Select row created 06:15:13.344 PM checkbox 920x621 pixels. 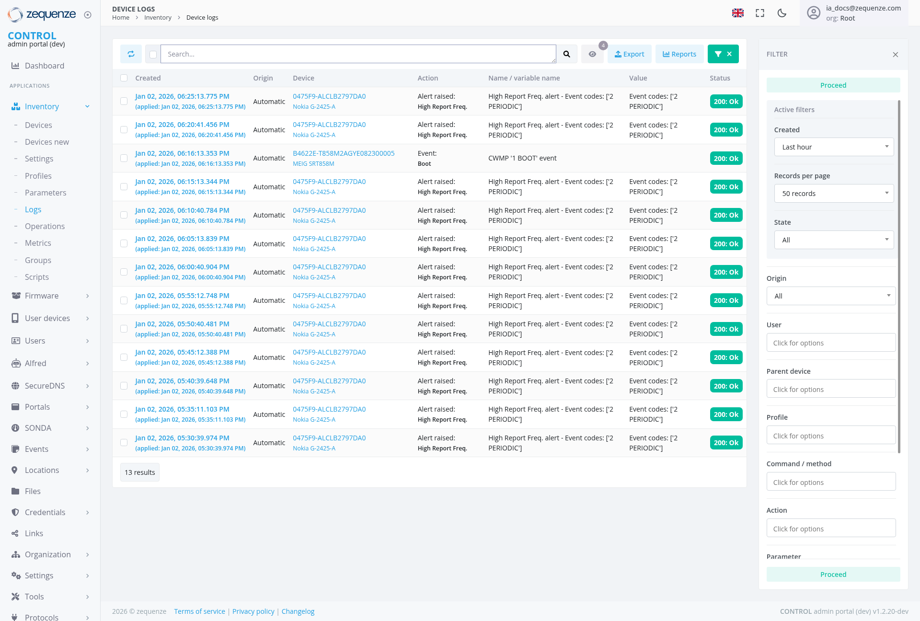point(124,186)
